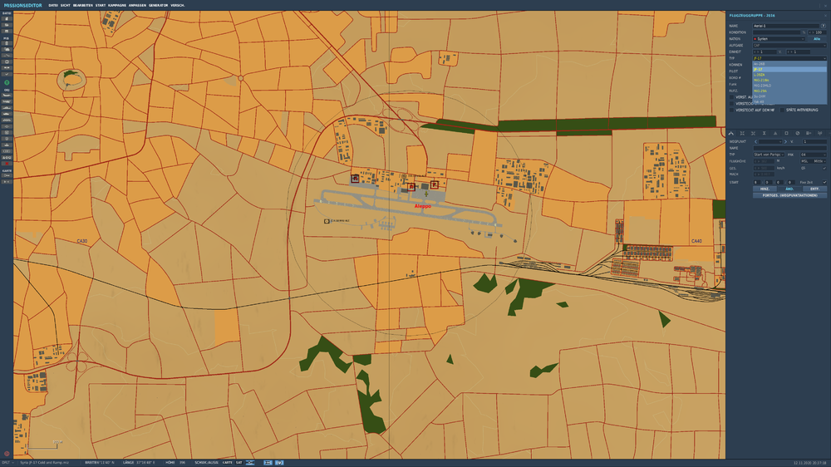Screen dimensions: 831x467
Task: Click the red exit icon at bottom-left
Action: click(x=7, y=454)
